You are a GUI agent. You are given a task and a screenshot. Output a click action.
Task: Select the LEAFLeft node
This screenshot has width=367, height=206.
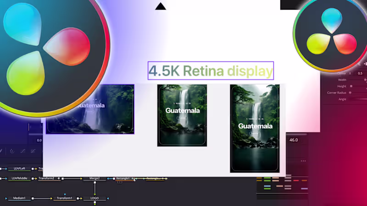point(19,168)
